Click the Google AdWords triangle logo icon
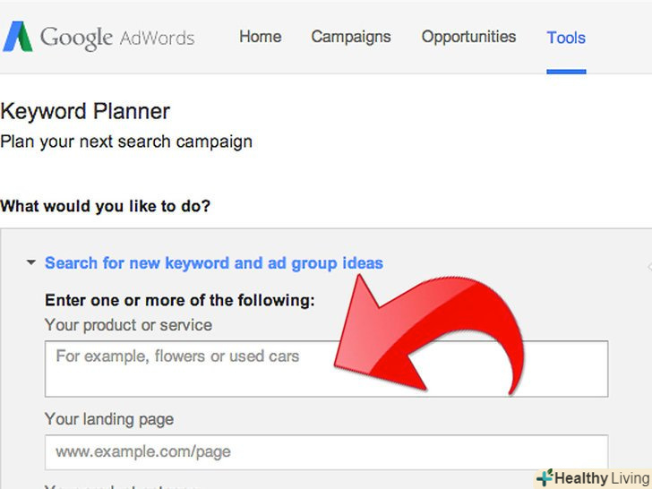 coord(17,37)
